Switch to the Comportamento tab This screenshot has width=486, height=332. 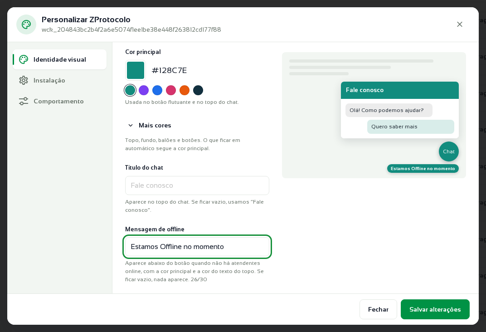(x=59, y=101)
